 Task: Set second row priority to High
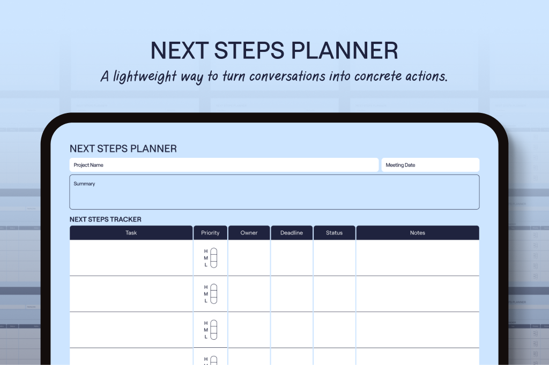pos(213,287)
